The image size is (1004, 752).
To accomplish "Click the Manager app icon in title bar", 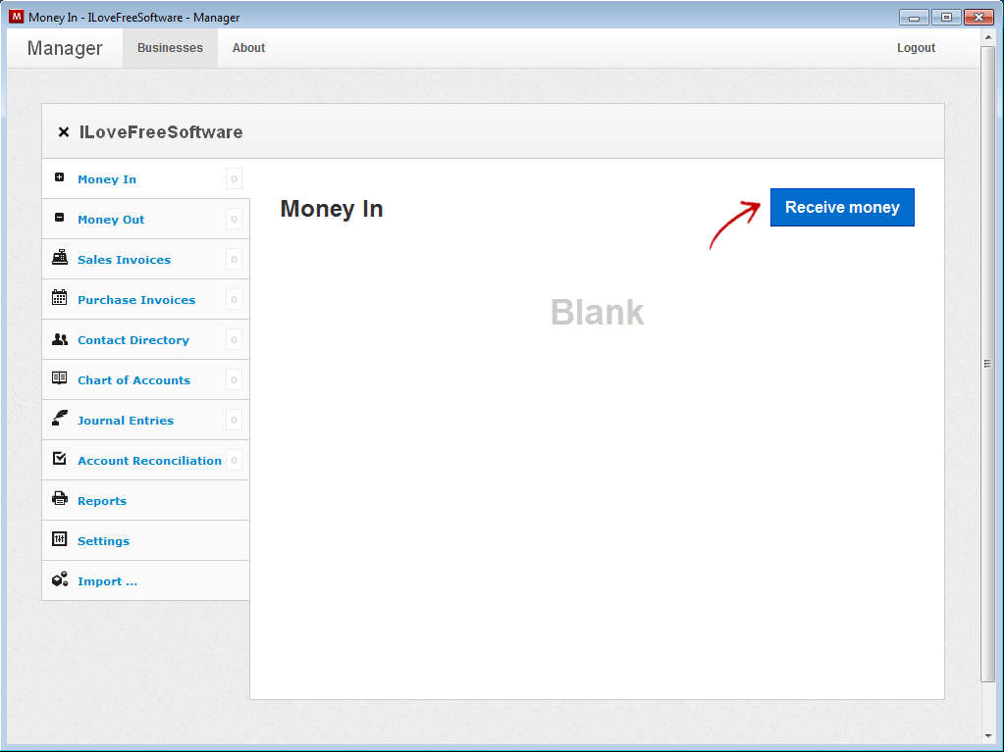I will tap(16, 17).
